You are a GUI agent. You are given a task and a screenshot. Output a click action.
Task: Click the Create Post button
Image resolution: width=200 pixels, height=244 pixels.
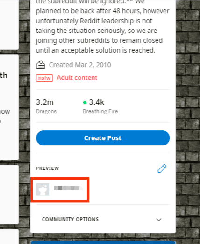click(103, 138)
